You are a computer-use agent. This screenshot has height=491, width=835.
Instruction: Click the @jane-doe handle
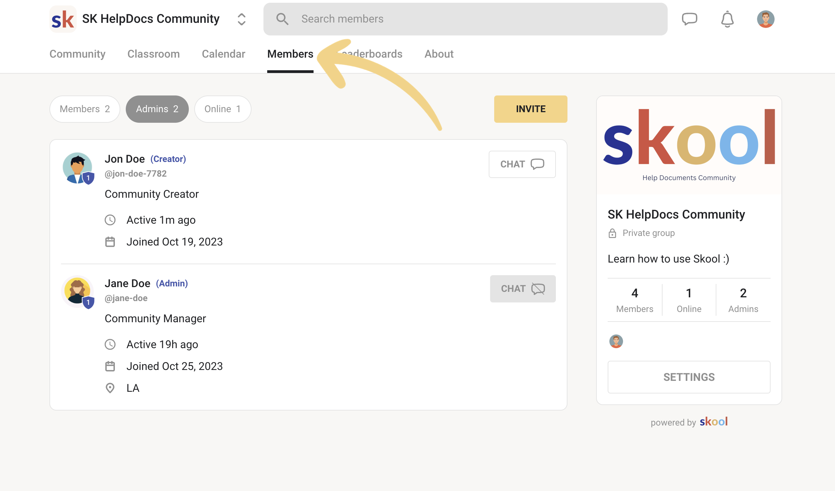[126, 298]
